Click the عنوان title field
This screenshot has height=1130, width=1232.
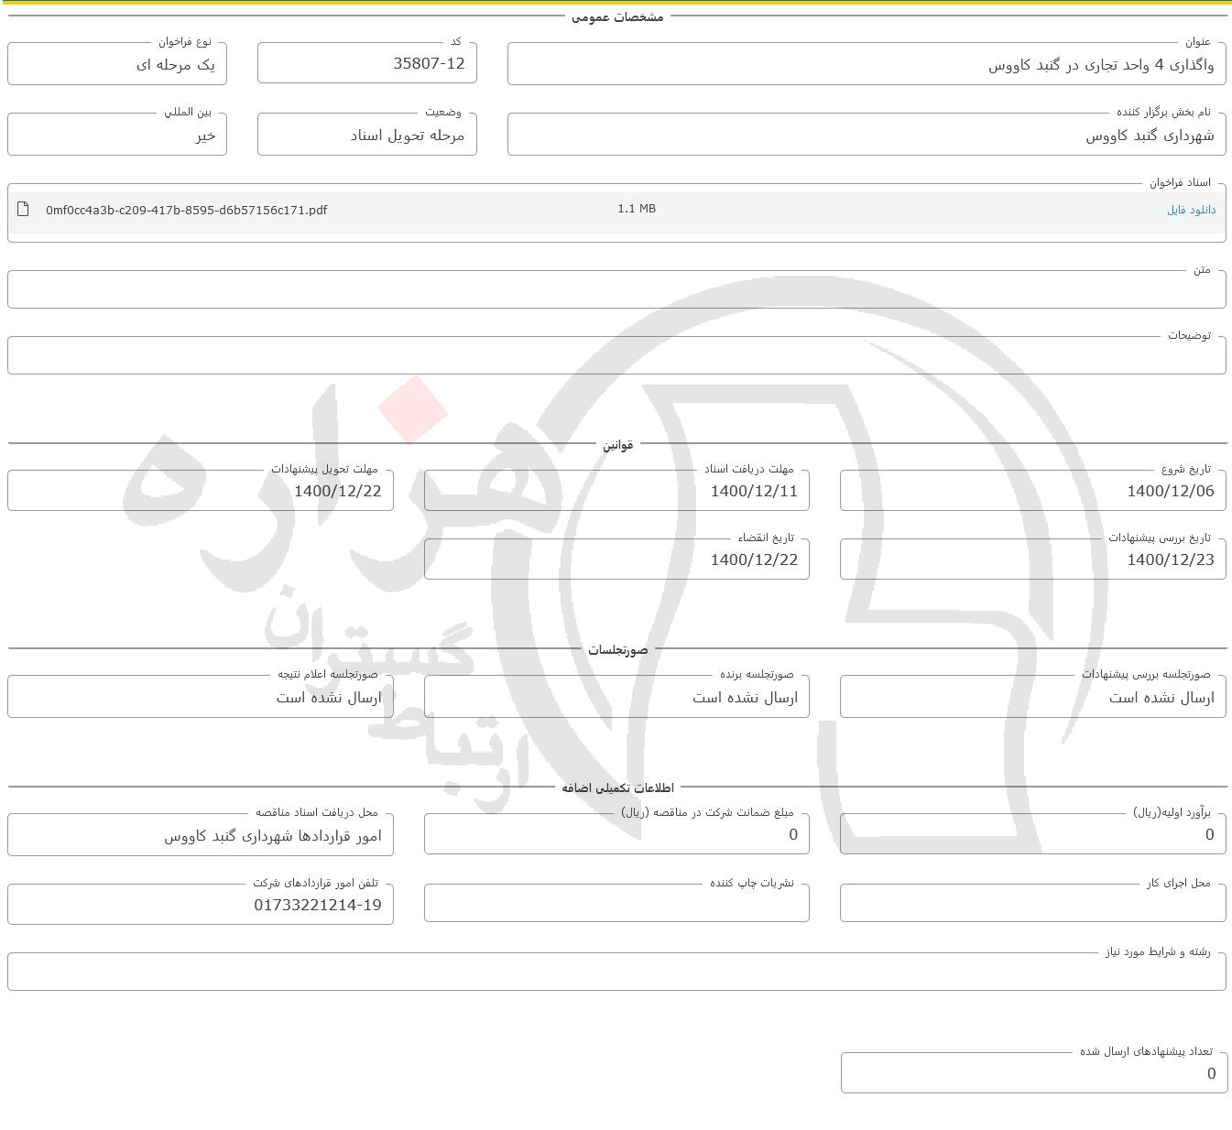pos(866,64)
